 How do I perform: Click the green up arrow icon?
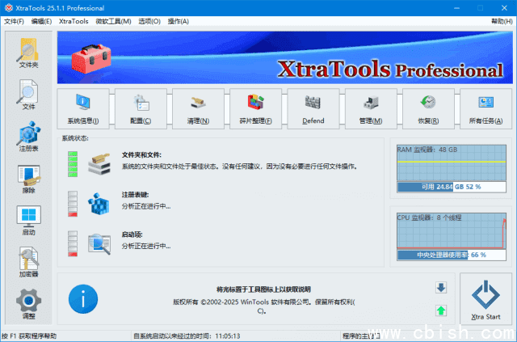441,310
